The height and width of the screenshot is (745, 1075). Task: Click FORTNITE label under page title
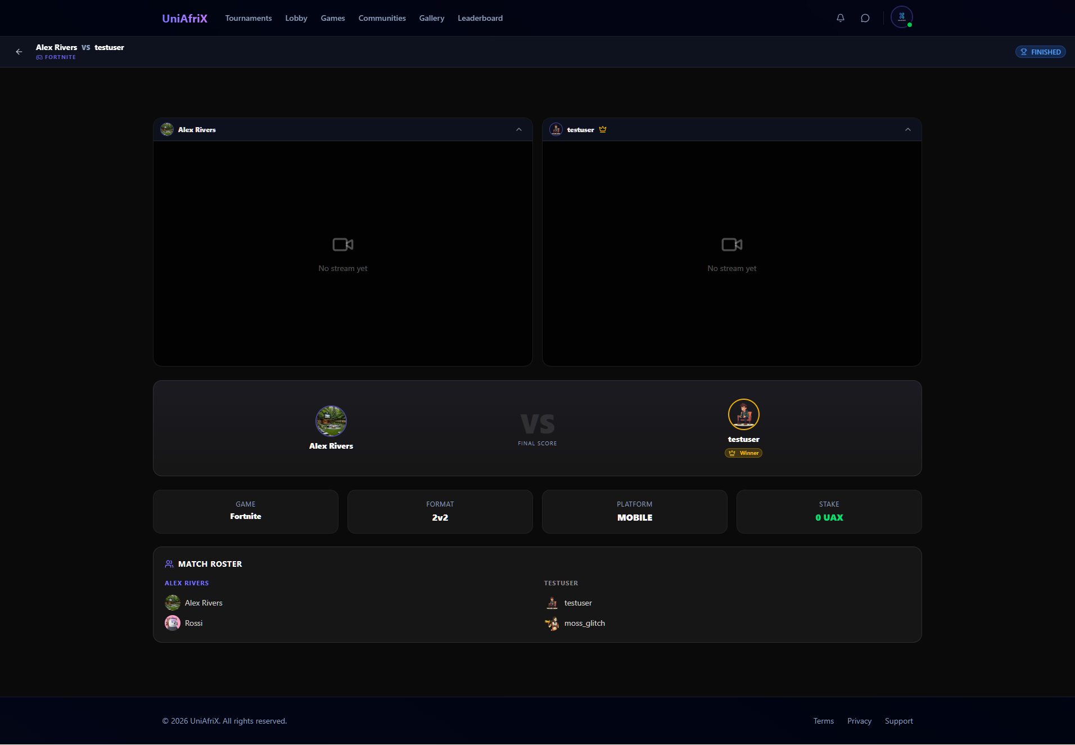(60, 57)
